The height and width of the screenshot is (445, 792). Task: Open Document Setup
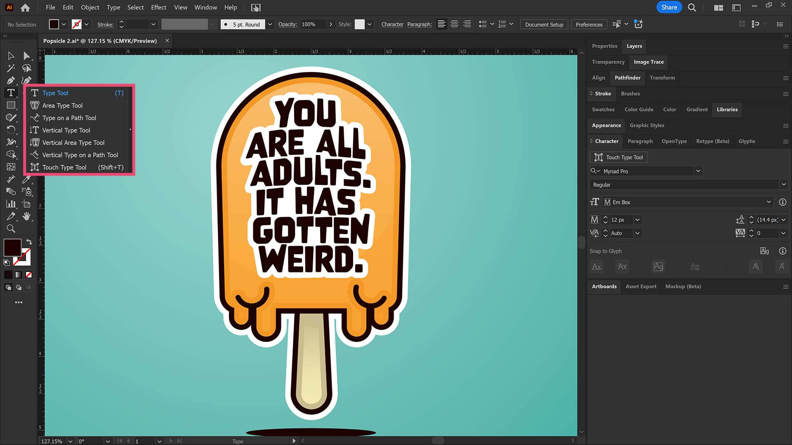click(544, 24)
